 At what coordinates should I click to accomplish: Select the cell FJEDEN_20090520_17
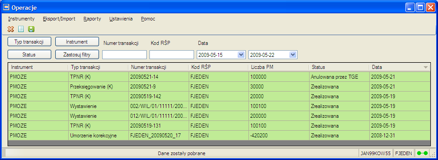coord(159,136)
